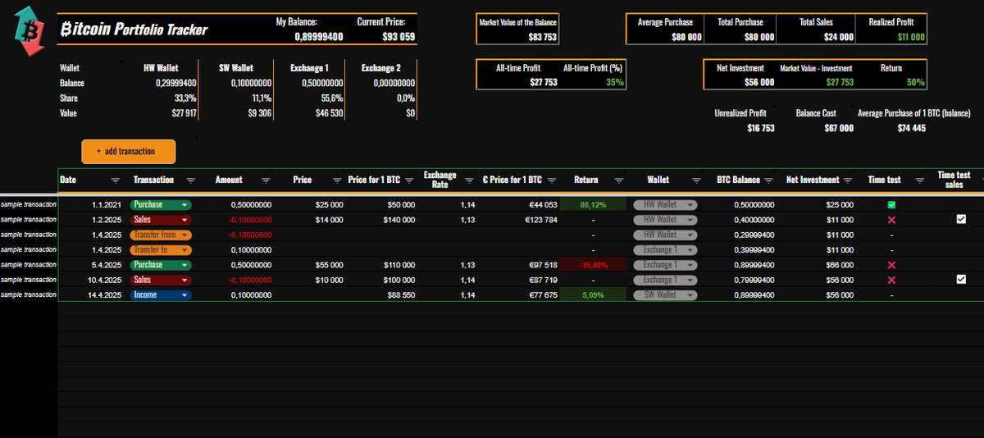This screenshot has height=438, width=984.
Task: Select the Realized Profit value $11 000
Action: [910, 37]
